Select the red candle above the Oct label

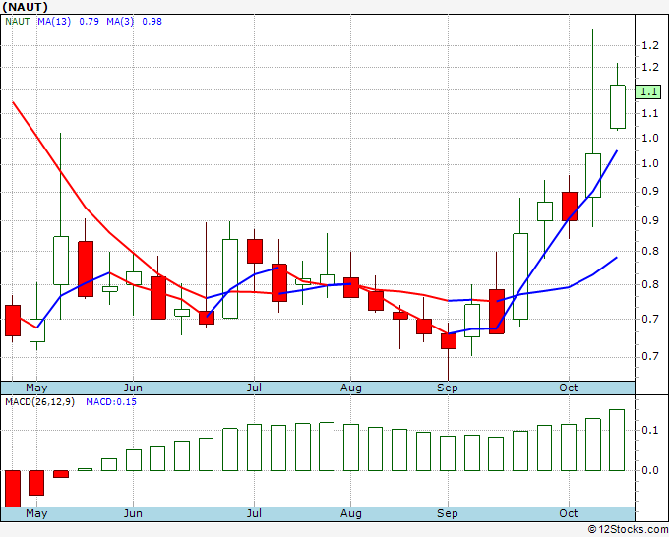pos(570,207)
